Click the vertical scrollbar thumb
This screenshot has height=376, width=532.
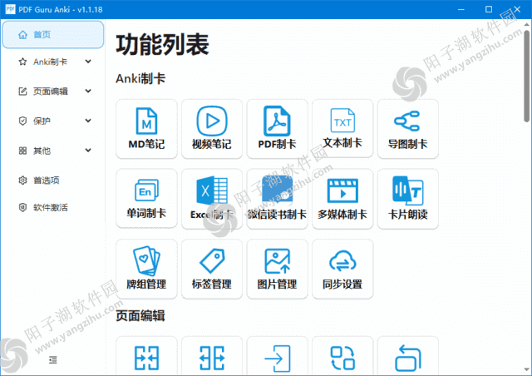pyautogui.click(x=526, y=76)
